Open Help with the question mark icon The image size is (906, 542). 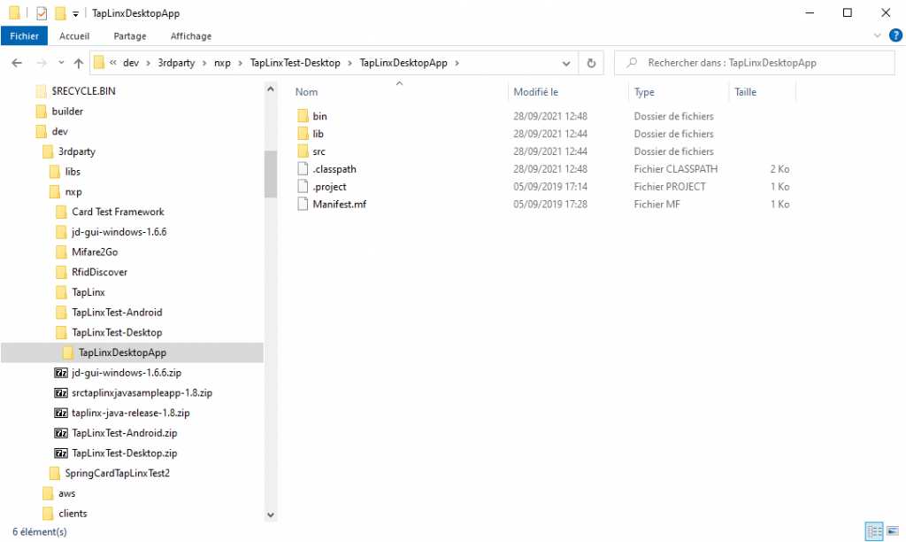click(x=895, y=35)
